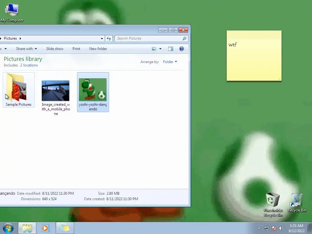This screenshot has width=312, height=234.
Task: Open the clock showing 1:33 AM
Action: pyautogui.click(x=296, y=228)
